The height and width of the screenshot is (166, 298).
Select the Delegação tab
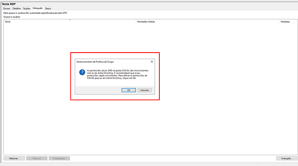click(38, 8)
